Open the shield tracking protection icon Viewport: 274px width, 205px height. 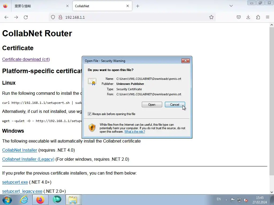point(53,17)
